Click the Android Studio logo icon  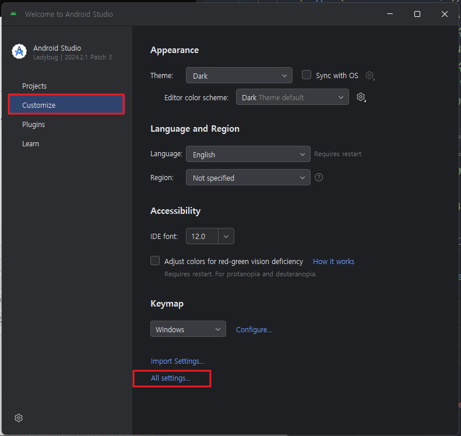19,52
